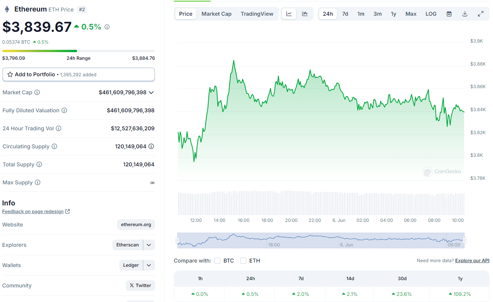Viewport: 493px width, 302px height.
Task: Open the Etherscan explorer button
Action: (127, 245)
